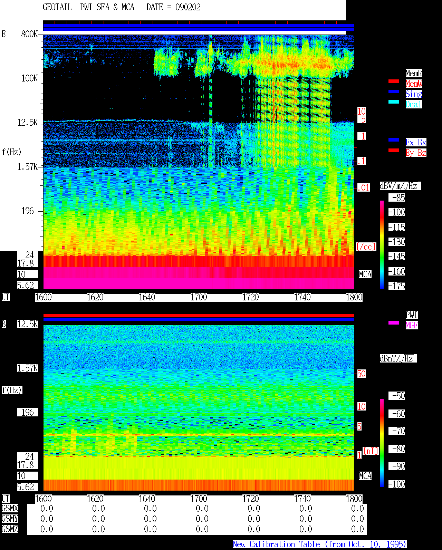Click the -85 color scale value
Screen dimensions: 442x550
(x=397, y=197)
